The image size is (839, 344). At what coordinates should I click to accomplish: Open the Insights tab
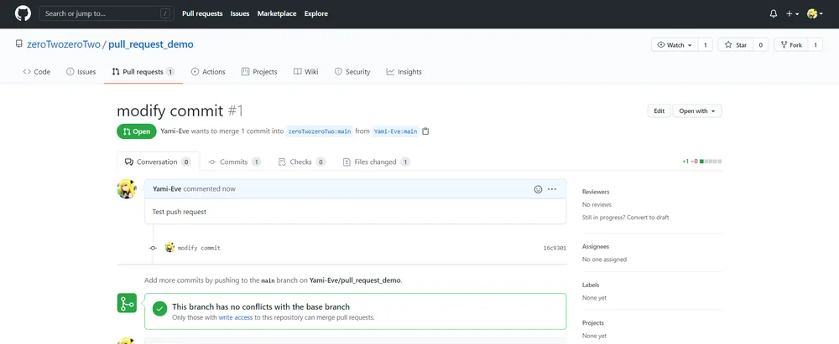coord(404,72)
